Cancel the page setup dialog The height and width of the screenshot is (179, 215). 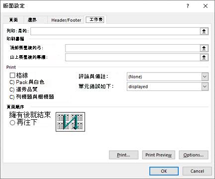click(197, 171)
